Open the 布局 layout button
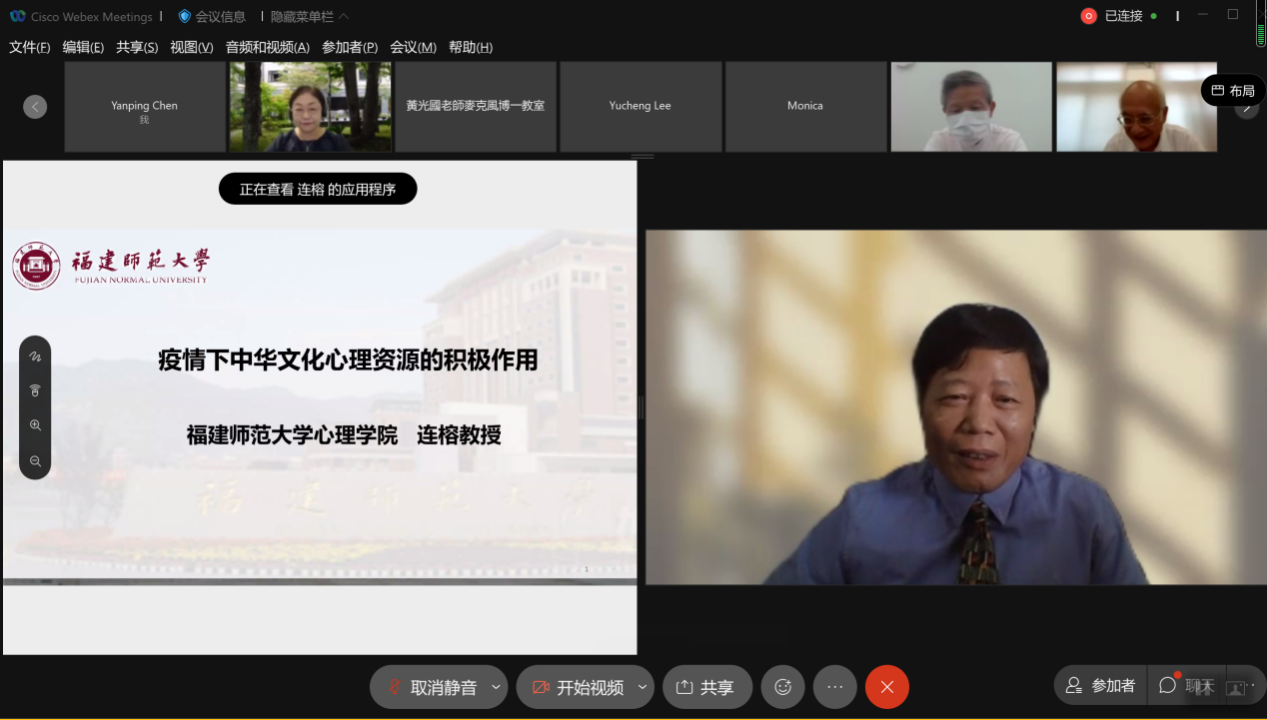Viewport: 1267px width, 720px height. (1232, 91)
